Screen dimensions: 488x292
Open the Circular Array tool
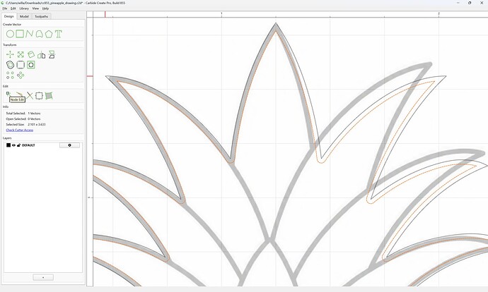(x=21, y=75)
